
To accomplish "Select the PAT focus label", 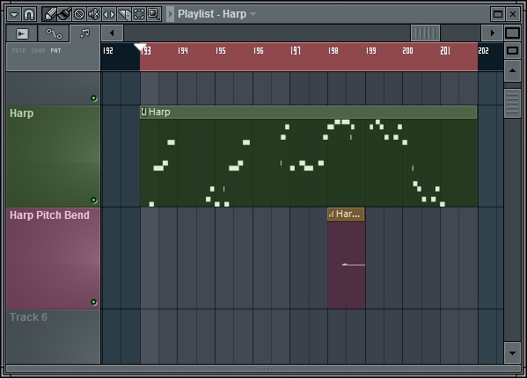I will (x=55, y=51).
